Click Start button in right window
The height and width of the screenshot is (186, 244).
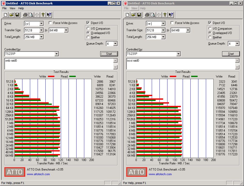[x=231, y=54]
